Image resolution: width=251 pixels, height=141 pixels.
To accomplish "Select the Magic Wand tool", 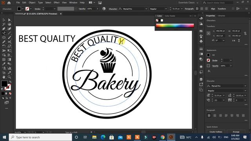I will 4,24.
